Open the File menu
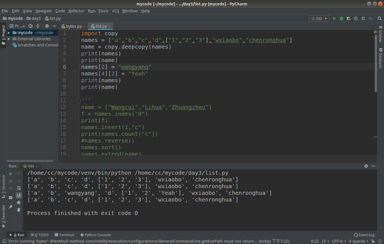This screenshot has width=384, height=244. coord(5,11)
